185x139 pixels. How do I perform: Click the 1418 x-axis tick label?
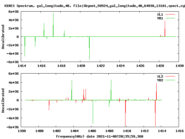click(61, 66)
